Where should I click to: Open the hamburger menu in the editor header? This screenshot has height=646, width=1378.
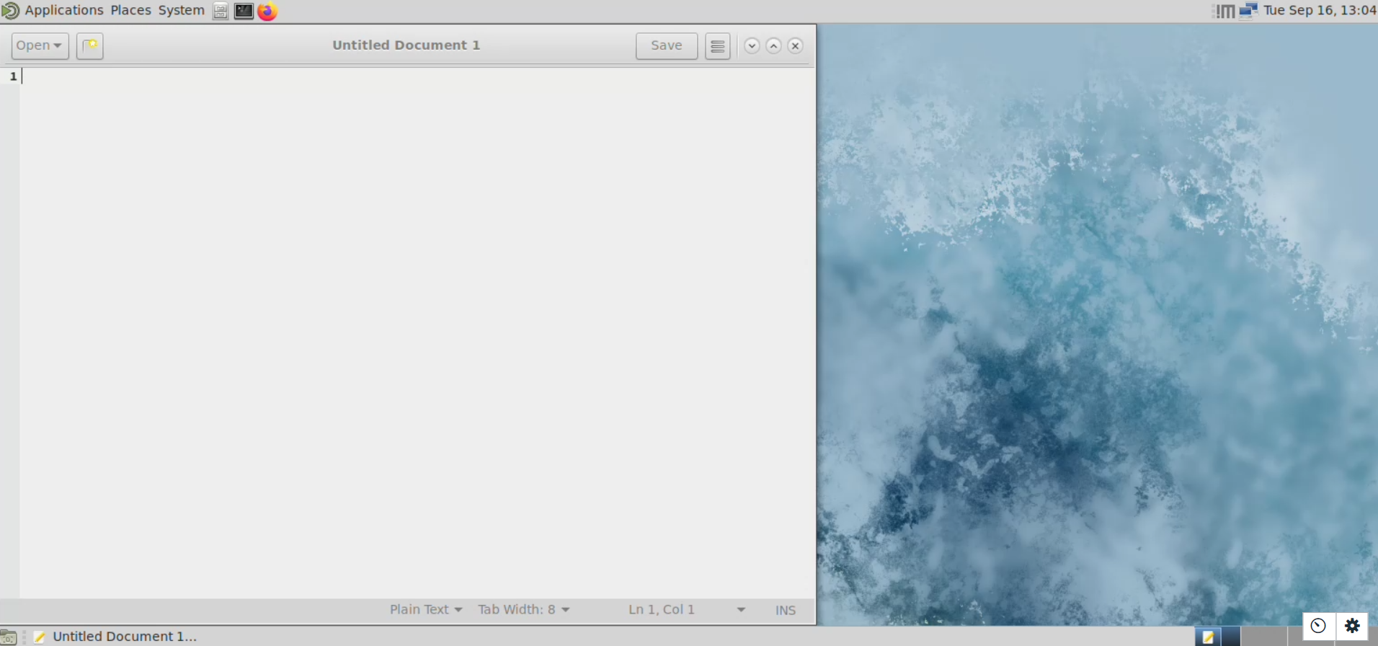(x=717, y=45)
